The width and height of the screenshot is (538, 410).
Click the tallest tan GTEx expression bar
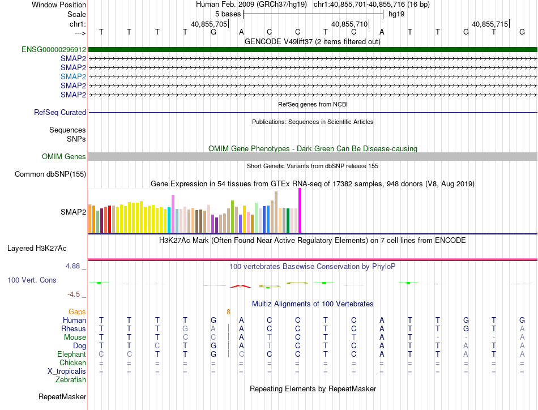(276, 212)
